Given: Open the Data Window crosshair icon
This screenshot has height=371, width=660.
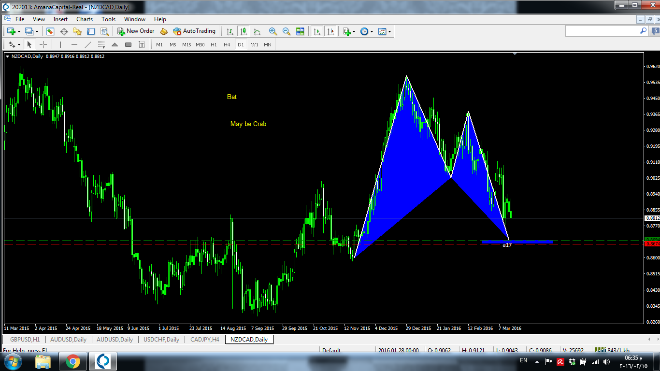Looking at the screenshot, I should tap(64, 31).
